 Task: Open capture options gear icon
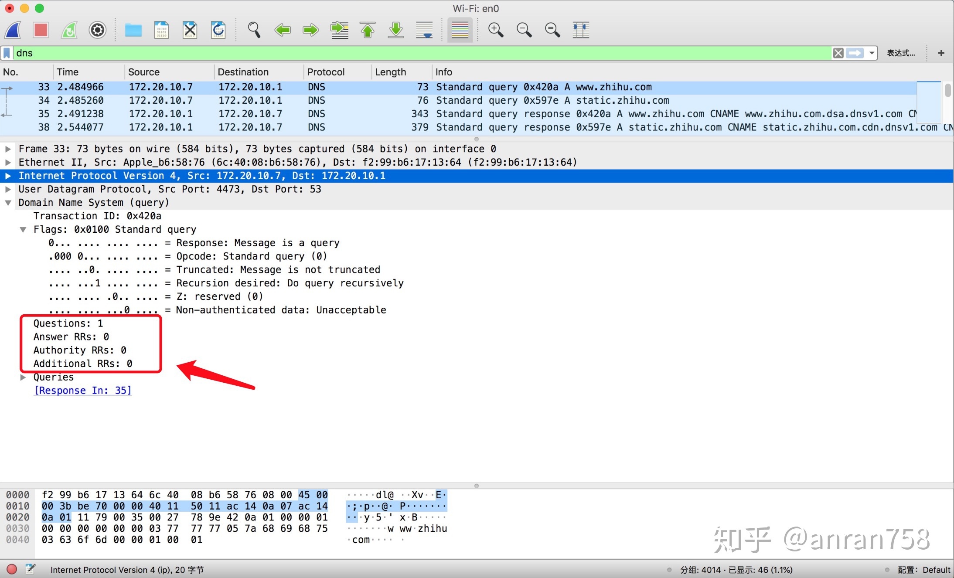pyautogui.click(x=97, y=30)
